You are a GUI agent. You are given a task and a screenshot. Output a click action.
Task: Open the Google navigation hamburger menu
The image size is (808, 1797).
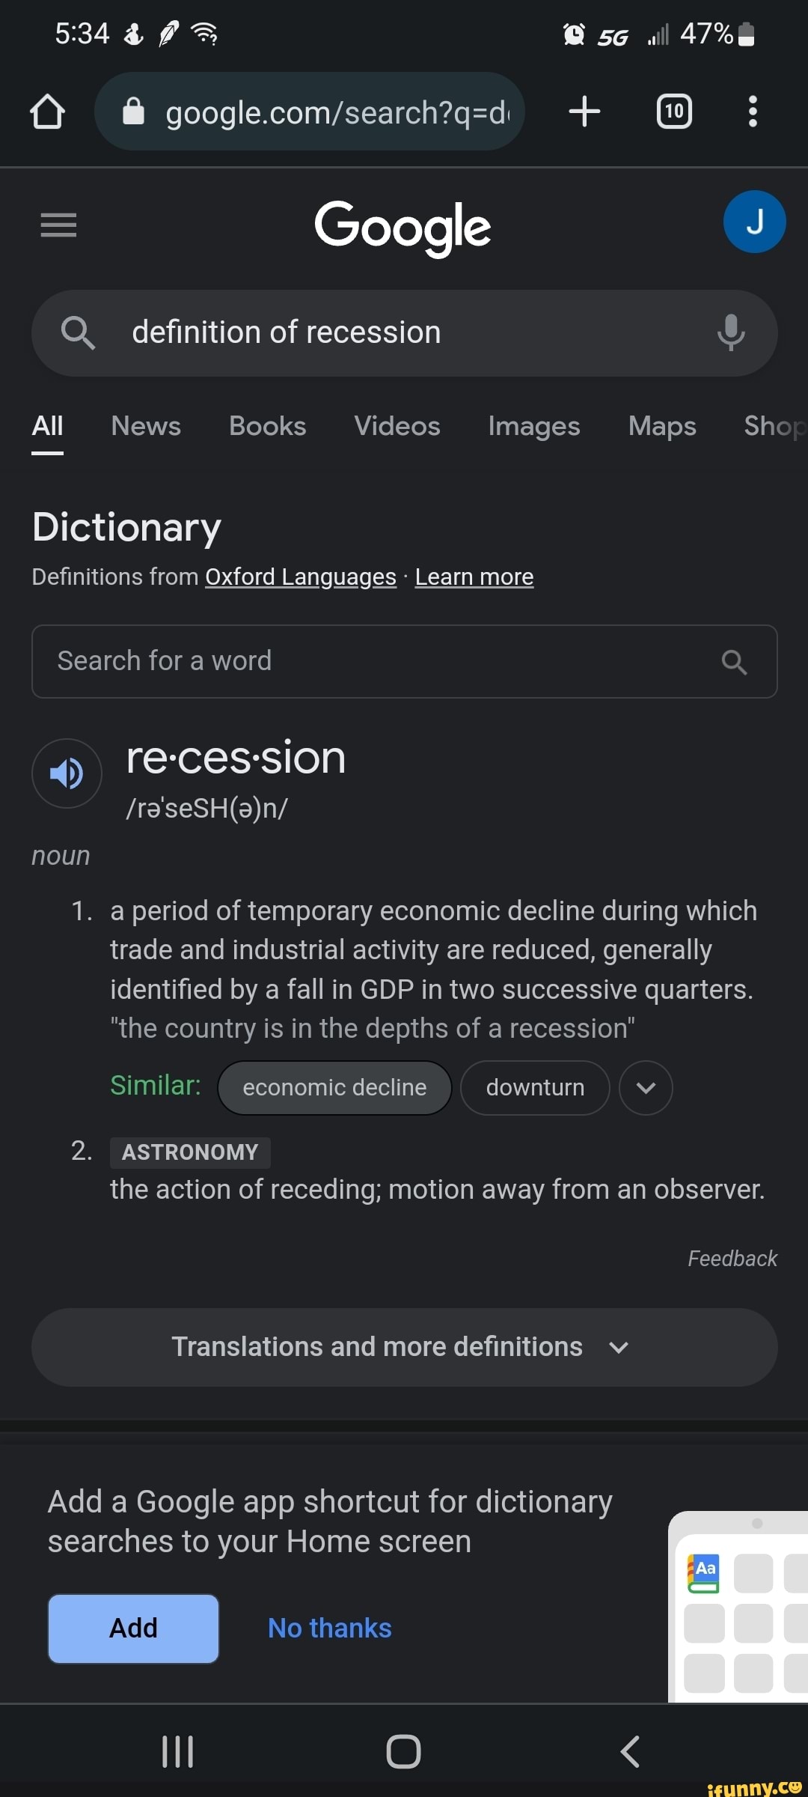[x=59, y=225]
